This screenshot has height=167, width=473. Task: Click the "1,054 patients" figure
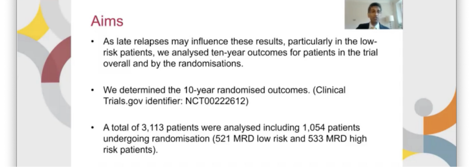click(329, 127)
